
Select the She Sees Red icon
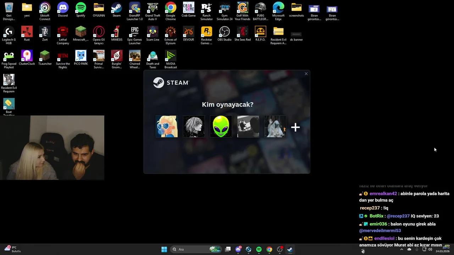point(243,34)
